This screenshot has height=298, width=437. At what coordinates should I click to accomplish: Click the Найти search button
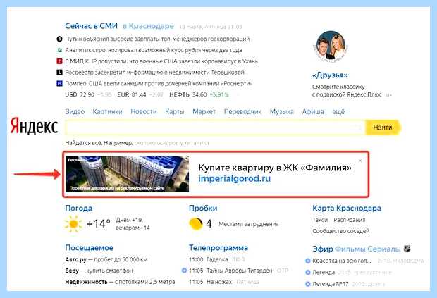[x=383, y=128]
